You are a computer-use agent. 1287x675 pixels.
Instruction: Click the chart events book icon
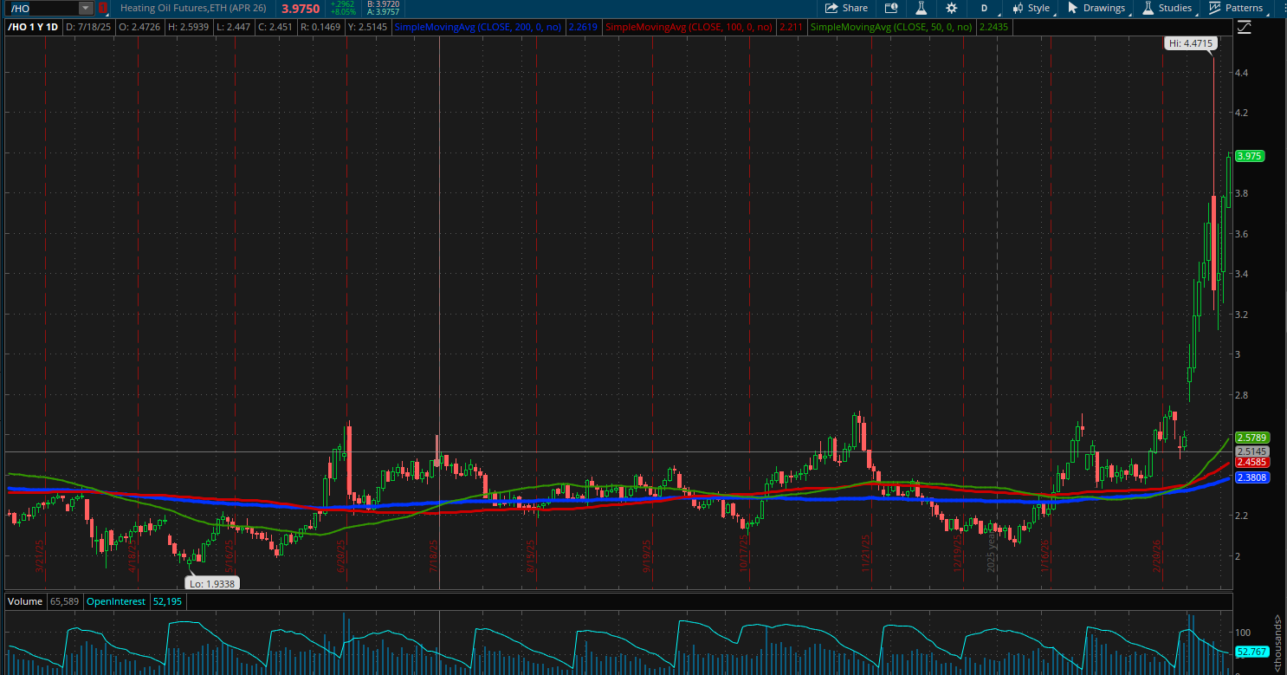click(891, 7)
